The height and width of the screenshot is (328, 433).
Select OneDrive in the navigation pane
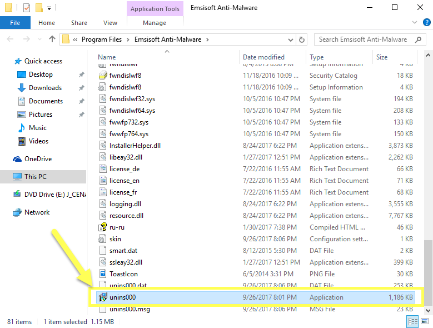[38, 159]
